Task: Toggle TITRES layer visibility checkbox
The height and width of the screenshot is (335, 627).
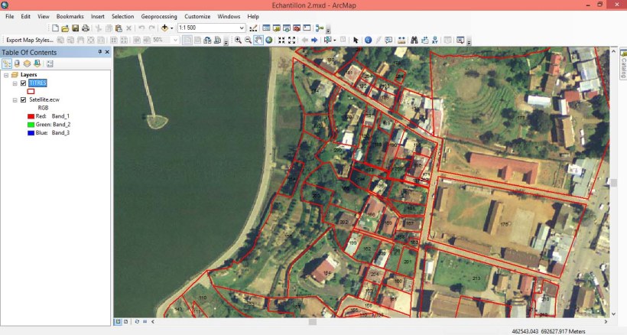Action: (x=23, y=83)
